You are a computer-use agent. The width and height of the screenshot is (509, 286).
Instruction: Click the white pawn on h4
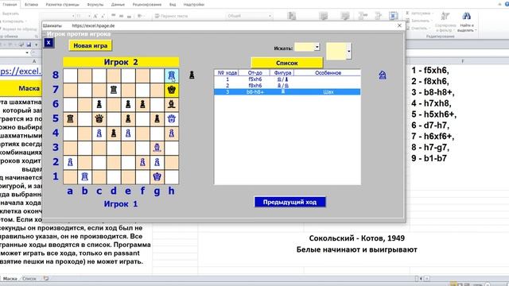[172, 133]
